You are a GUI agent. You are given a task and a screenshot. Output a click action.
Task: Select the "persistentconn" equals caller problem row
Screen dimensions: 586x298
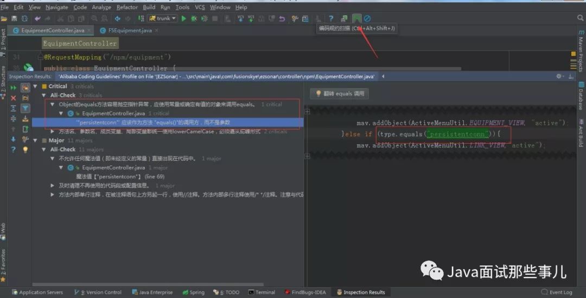tap(168, 122)
